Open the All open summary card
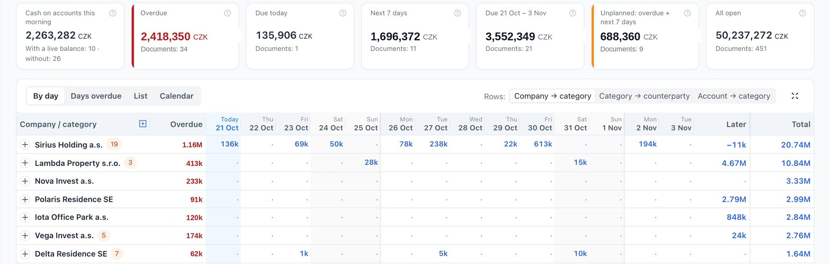Image resolution: width=830 pixels, height=264 pixels. [760, 36]
